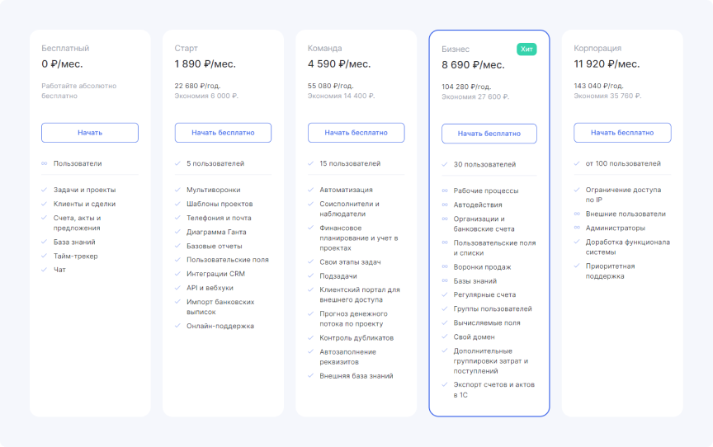Viewport: 713px width, 447px height.
Task: Click the "8 690 ₽/мес." price
Action: [x=473, y=65]
